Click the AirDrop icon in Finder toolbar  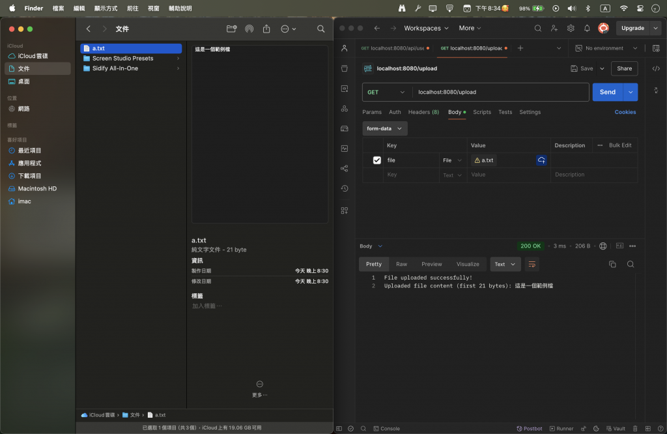(249, 29)
